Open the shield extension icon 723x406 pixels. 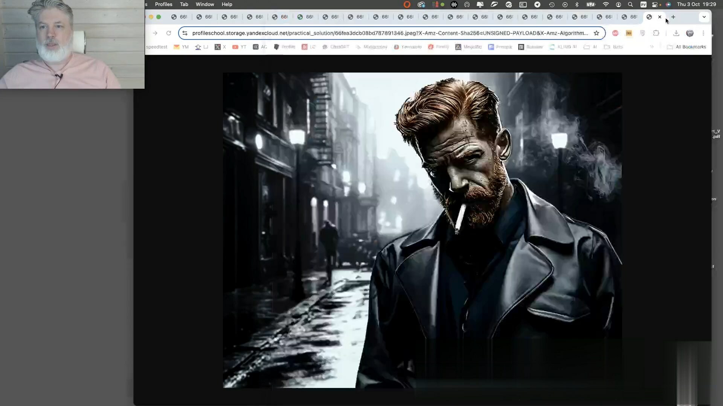tap(642, 33)
